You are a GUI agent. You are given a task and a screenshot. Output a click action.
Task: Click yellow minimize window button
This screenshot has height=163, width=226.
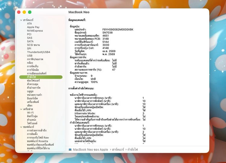pos(24,12)
